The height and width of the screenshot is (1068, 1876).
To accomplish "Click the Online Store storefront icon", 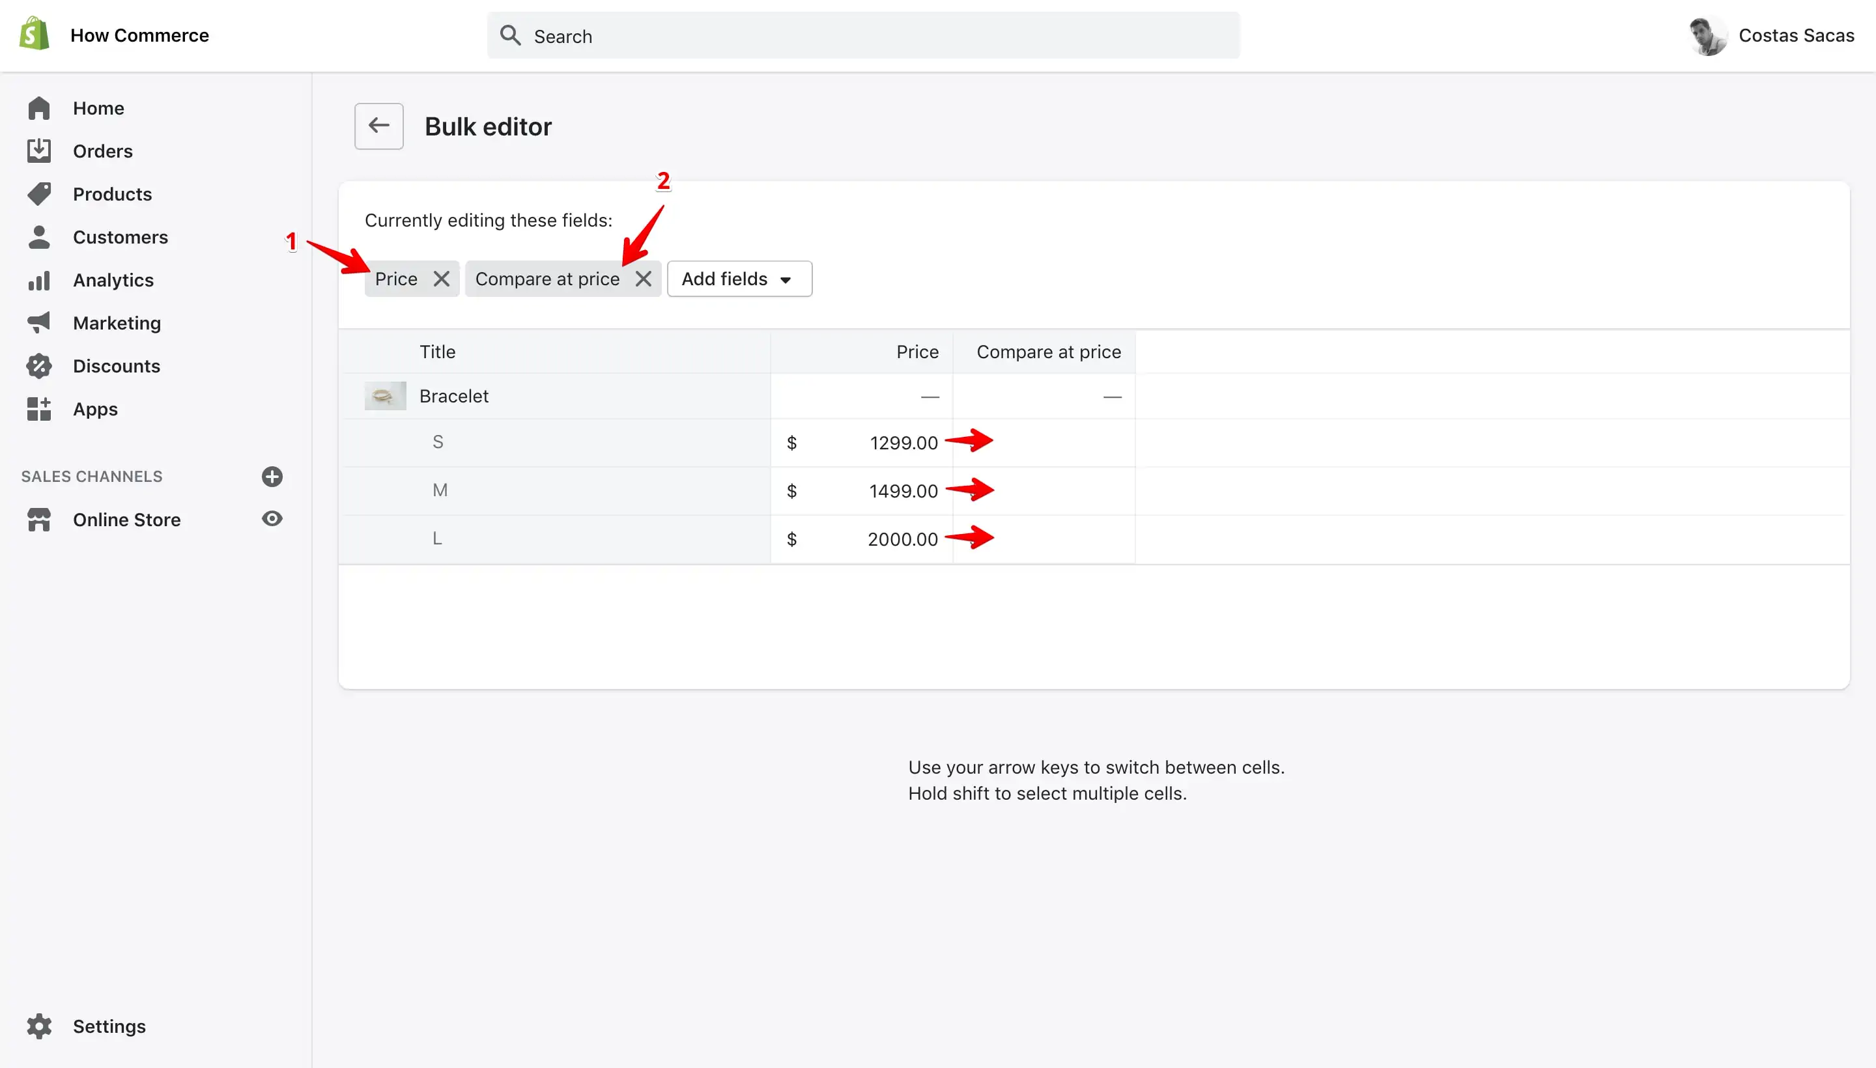I will 39,519.
